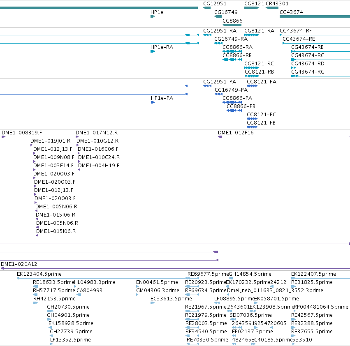350x346 pixels.
Task: Click the EN00461.5prime EST label
Action: pyautogui.click(x=157, y=282)
